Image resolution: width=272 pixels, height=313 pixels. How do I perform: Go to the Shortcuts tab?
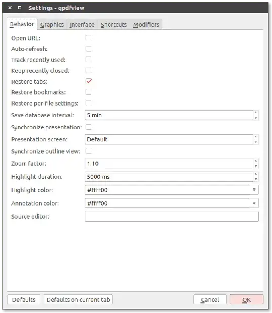[114, 25]
